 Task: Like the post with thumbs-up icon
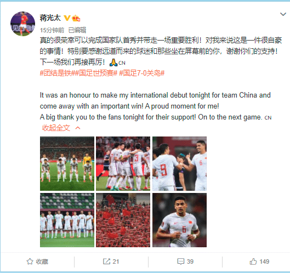[253, 261]
